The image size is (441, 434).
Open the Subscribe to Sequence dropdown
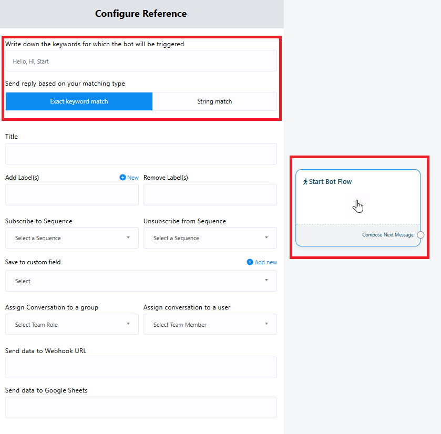tap(72, 238)
